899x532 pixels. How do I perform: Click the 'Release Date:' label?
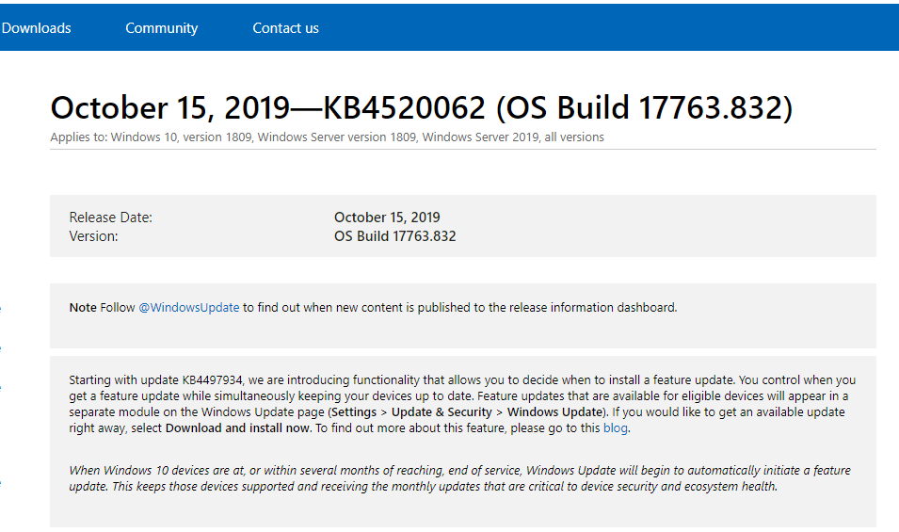click(x=111, y=218)
